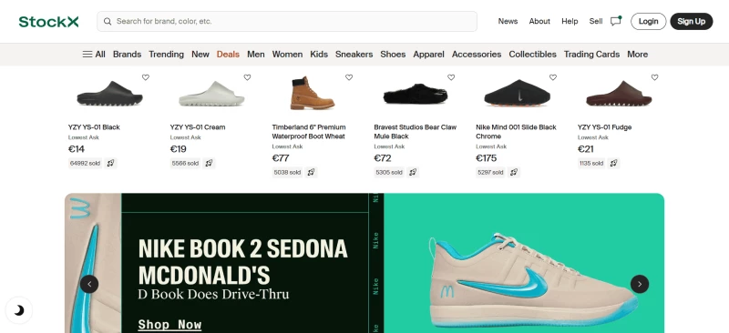
Task: Open the Trending menu
Action: click(166, 55)
